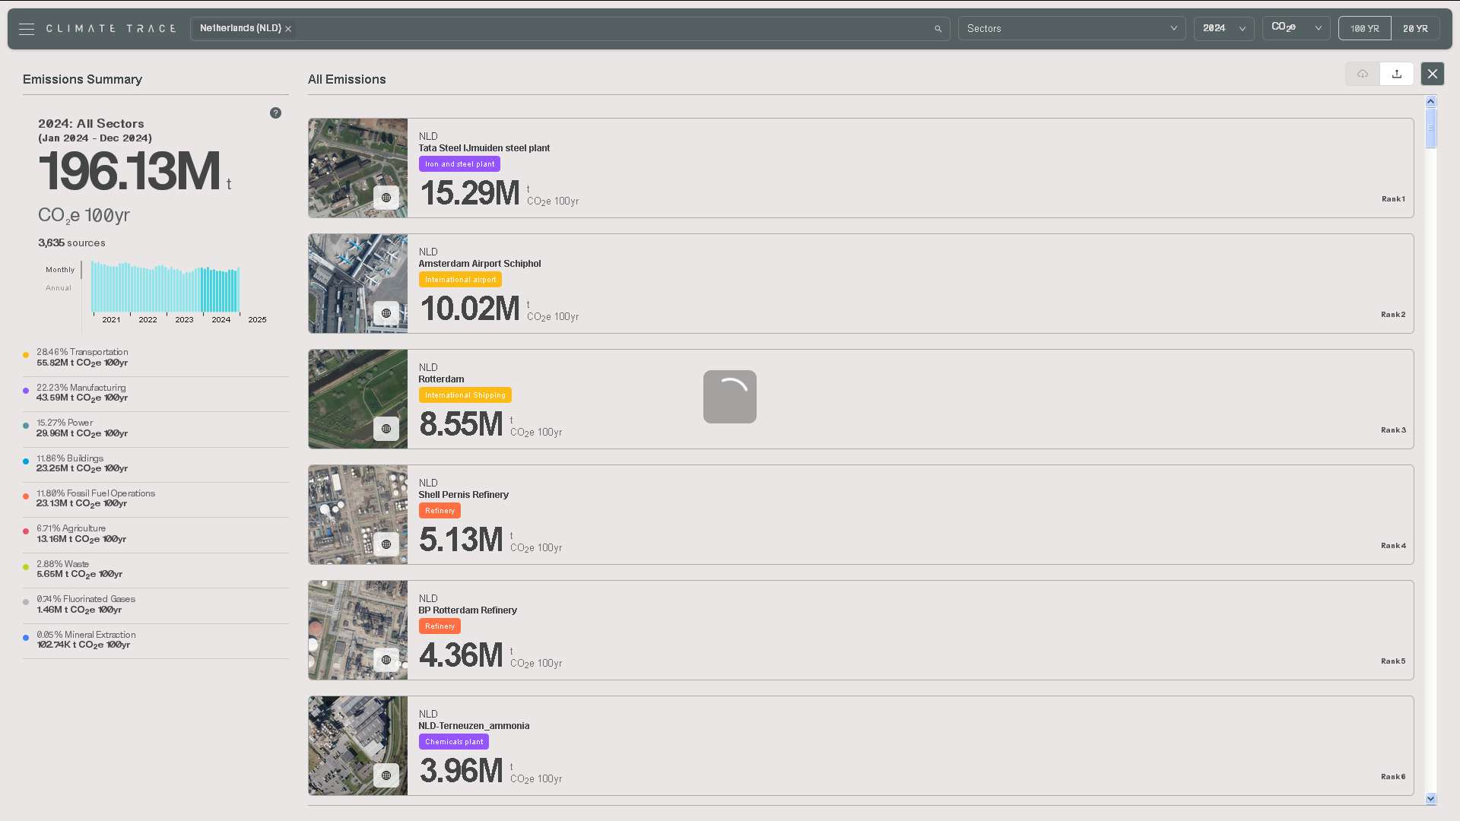Click the search magnifier icon
Screen dimensions: 1460x821
tap(938, 29)
